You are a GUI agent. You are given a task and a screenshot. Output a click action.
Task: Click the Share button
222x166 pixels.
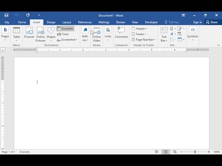[x=212, y=22]
